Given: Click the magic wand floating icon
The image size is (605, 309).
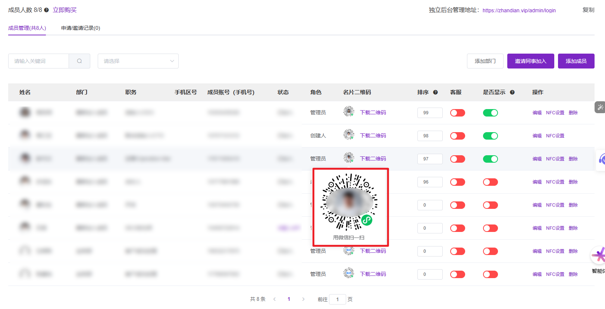Looking at the screenshot, I should click(600, 107).
